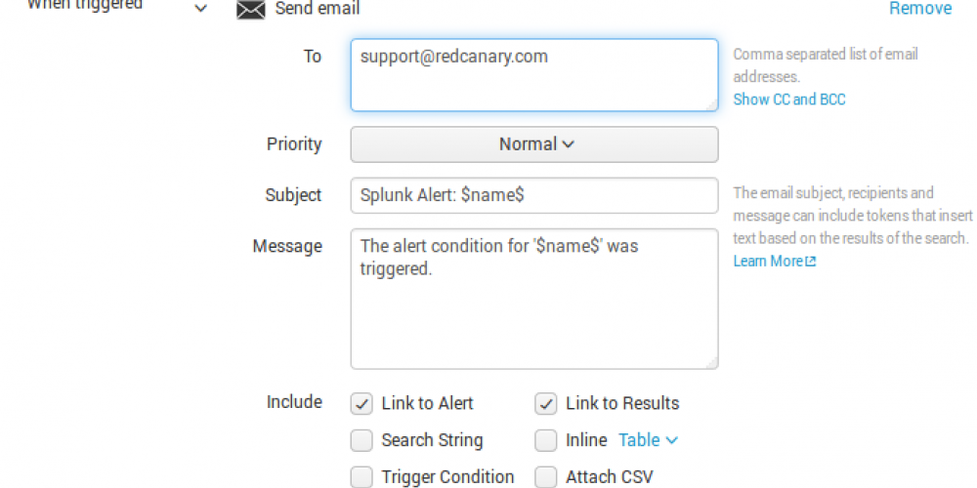Focus the Subject input field

click(x=534, y=195)
